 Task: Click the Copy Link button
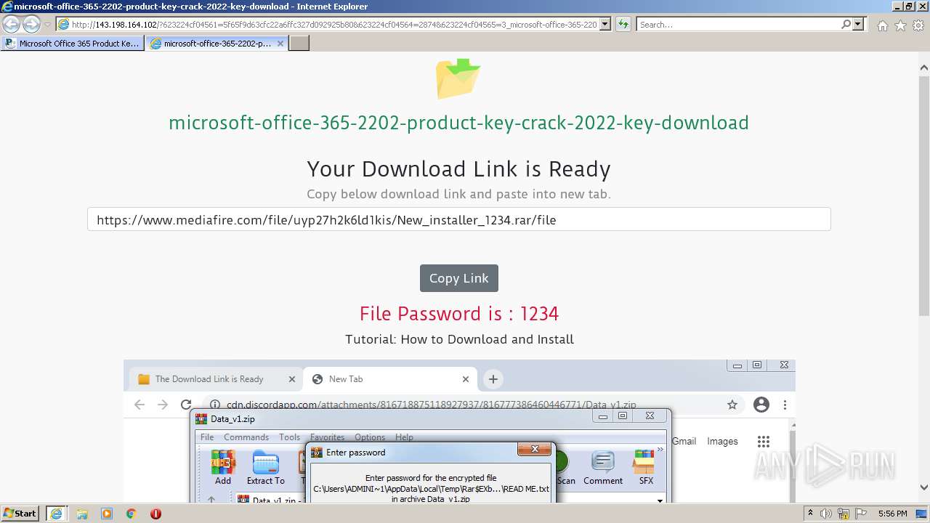click(458, 278)
